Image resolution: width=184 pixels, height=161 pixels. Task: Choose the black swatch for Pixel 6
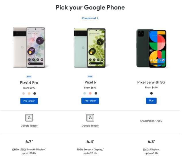click(96, 93)
